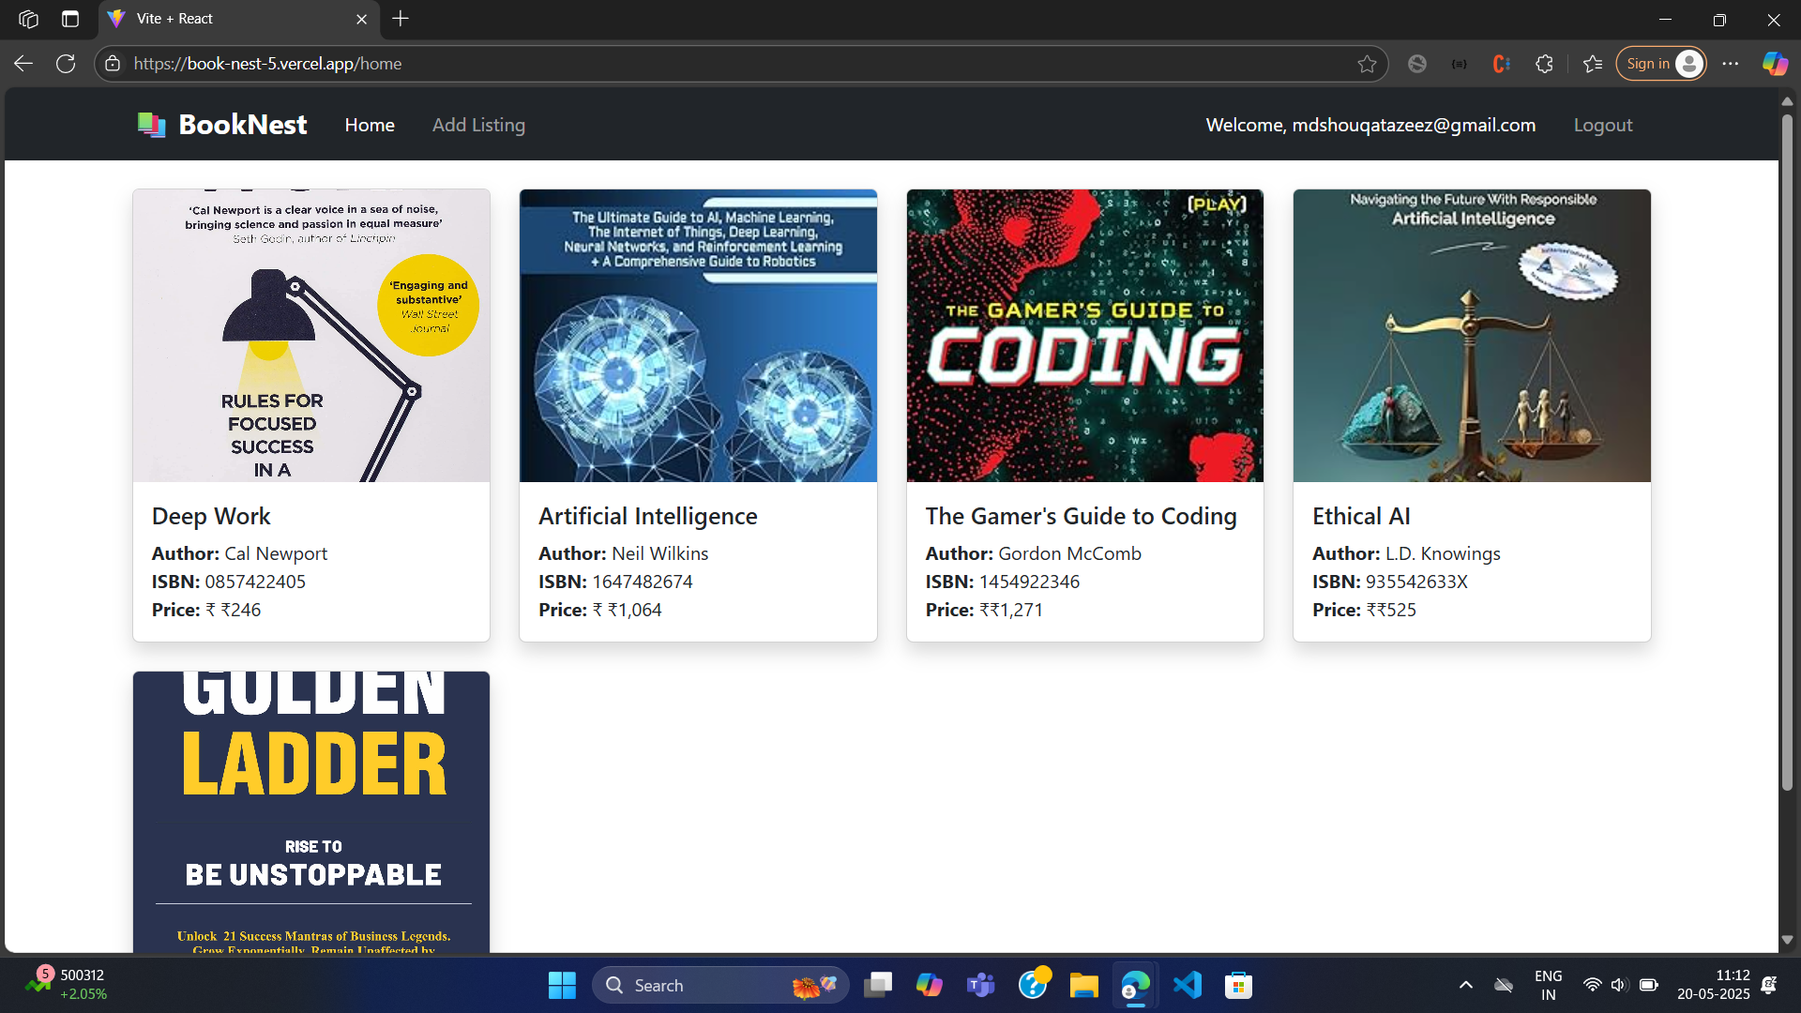Open browser Settings and more menu
This screenshot has height=1013, width=1801.
click(1731, 64)
